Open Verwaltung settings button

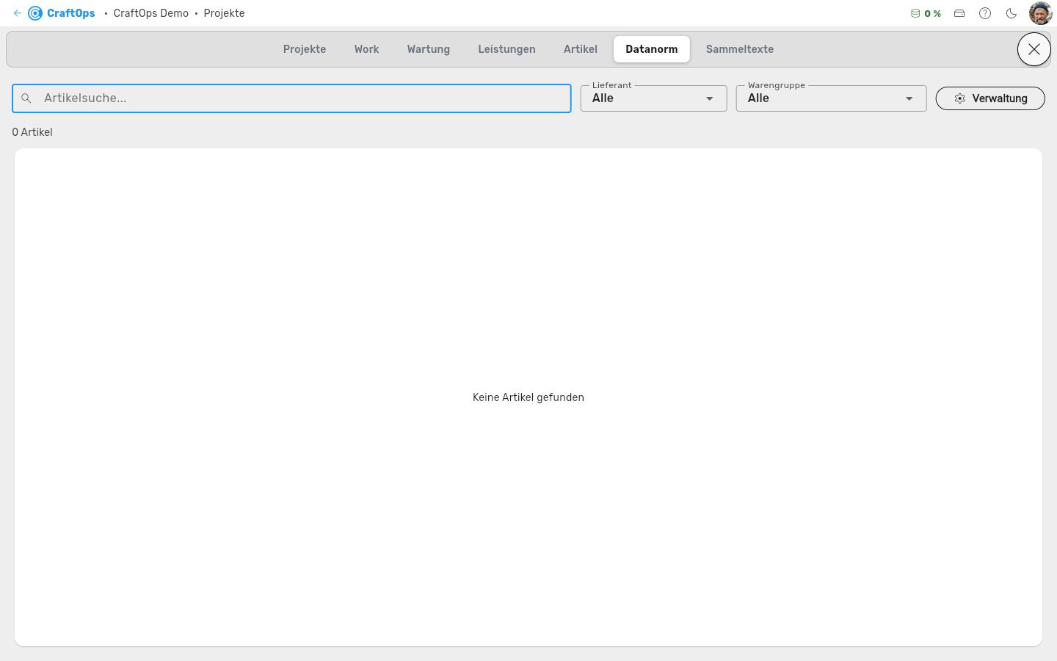tap(989, 98)
